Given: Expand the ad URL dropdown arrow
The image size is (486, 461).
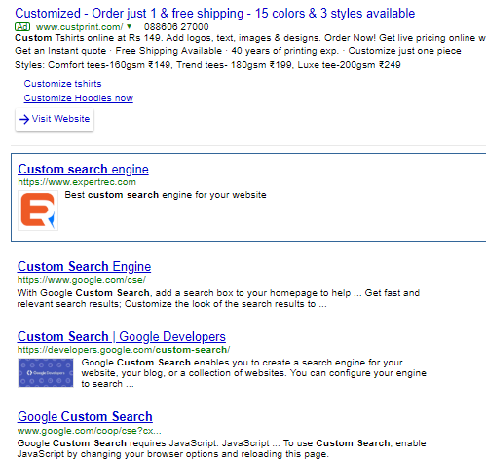Looking at the screenshot, I should tap(129, 26).
